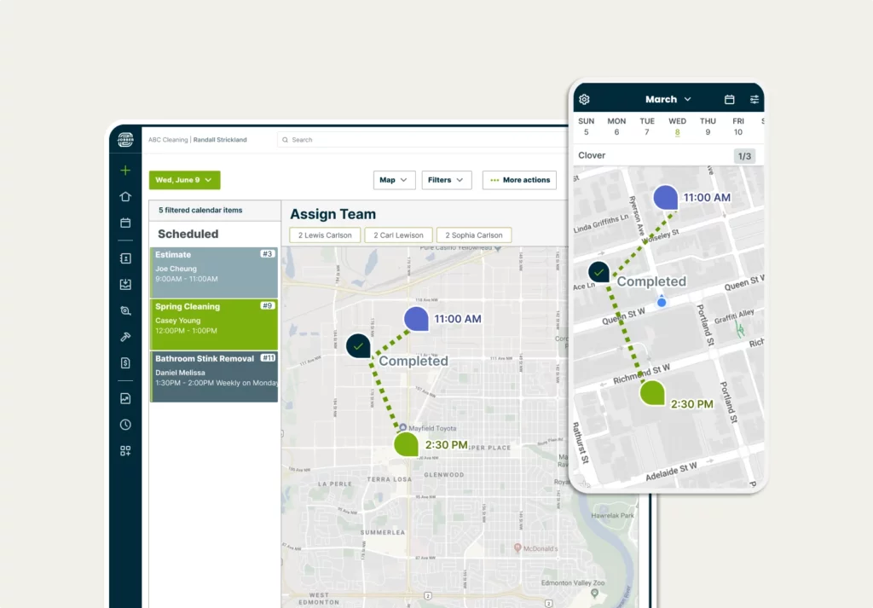Open the Map view dropdown
This screenshot has width=873, height=608.
[394, 180]
